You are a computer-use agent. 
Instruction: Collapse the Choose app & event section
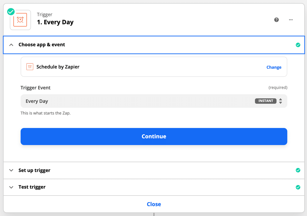click(11, 45)
